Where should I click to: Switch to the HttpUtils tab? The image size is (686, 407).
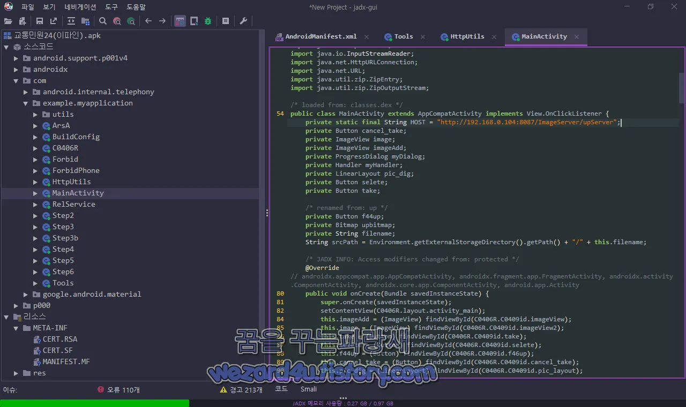467,36
